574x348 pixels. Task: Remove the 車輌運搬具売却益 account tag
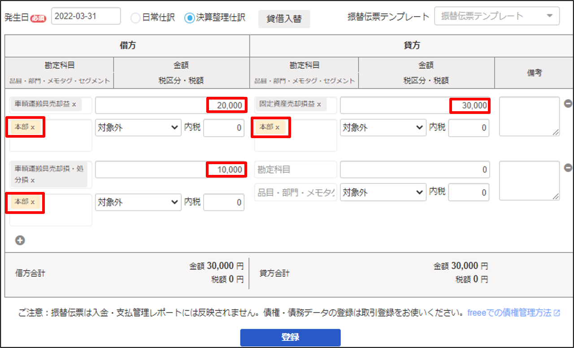click(x=74, y=104)
